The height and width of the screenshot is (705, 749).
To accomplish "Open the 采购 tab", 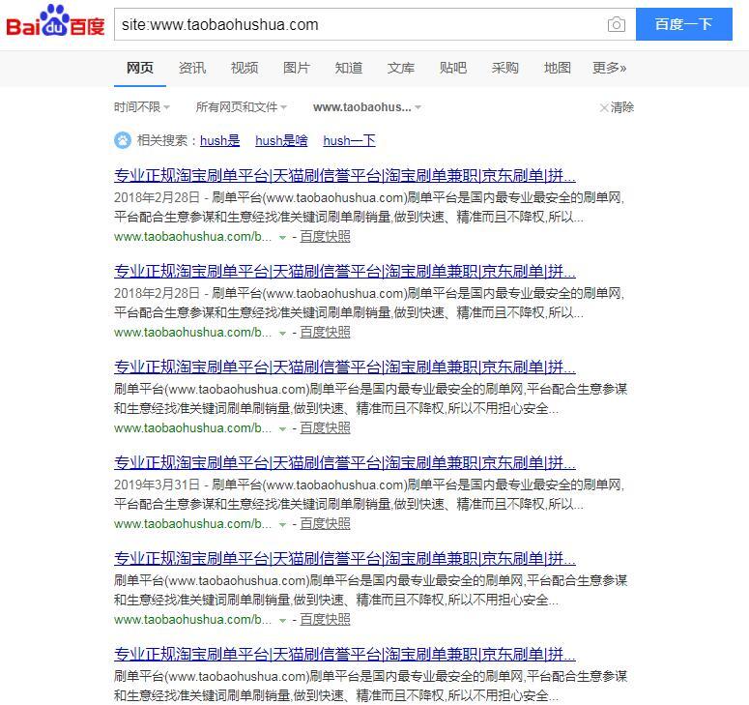I will tap(504, 68).
